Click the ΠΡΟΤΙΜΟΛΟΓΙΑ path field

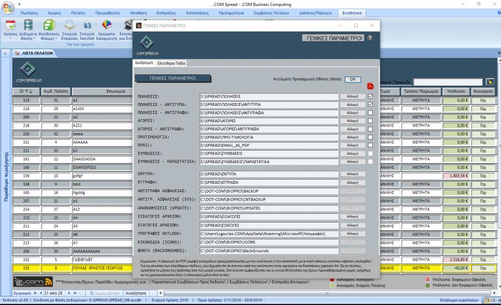(269, 137)
